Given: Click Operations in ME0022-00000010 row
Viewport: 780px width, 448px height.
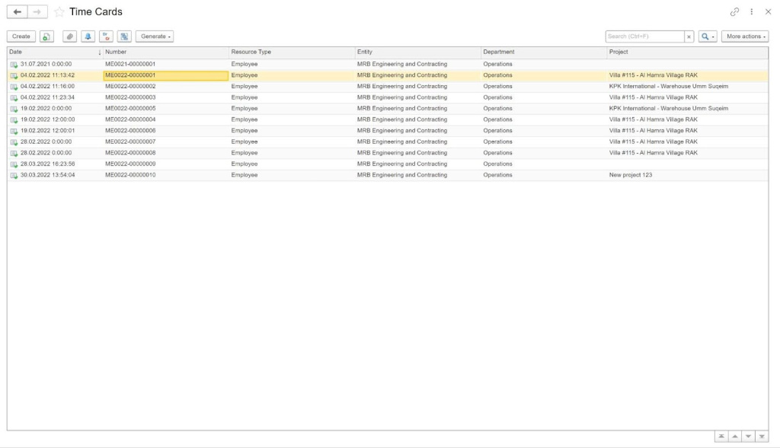Looking at the screenshot, I should pyautogui.click(x=497, y=175).
